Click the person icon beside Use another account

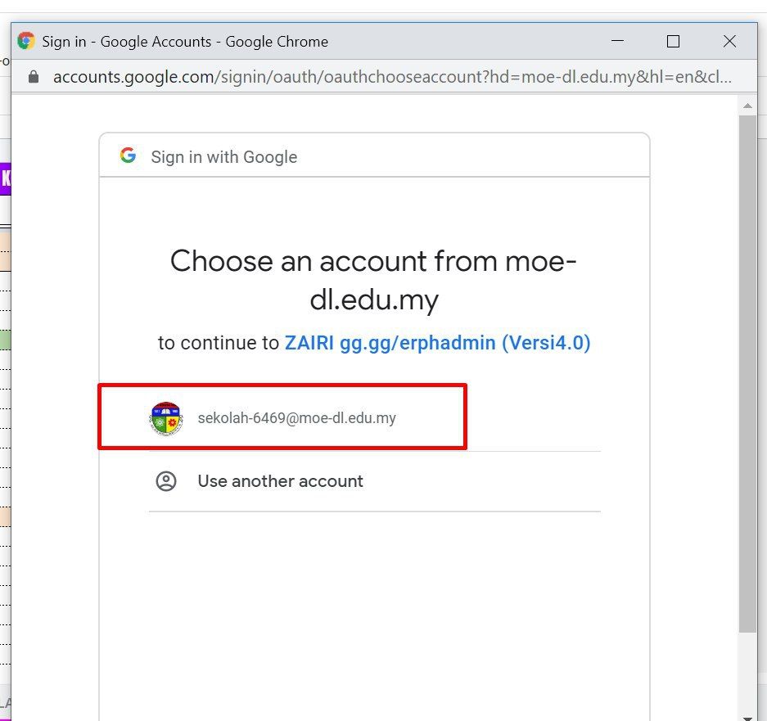pos(166,481)
